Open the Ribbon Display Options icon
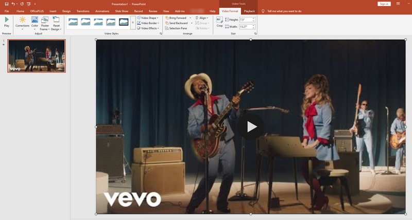This screenshot has width=412, height=220. click(x=398, y=4)
